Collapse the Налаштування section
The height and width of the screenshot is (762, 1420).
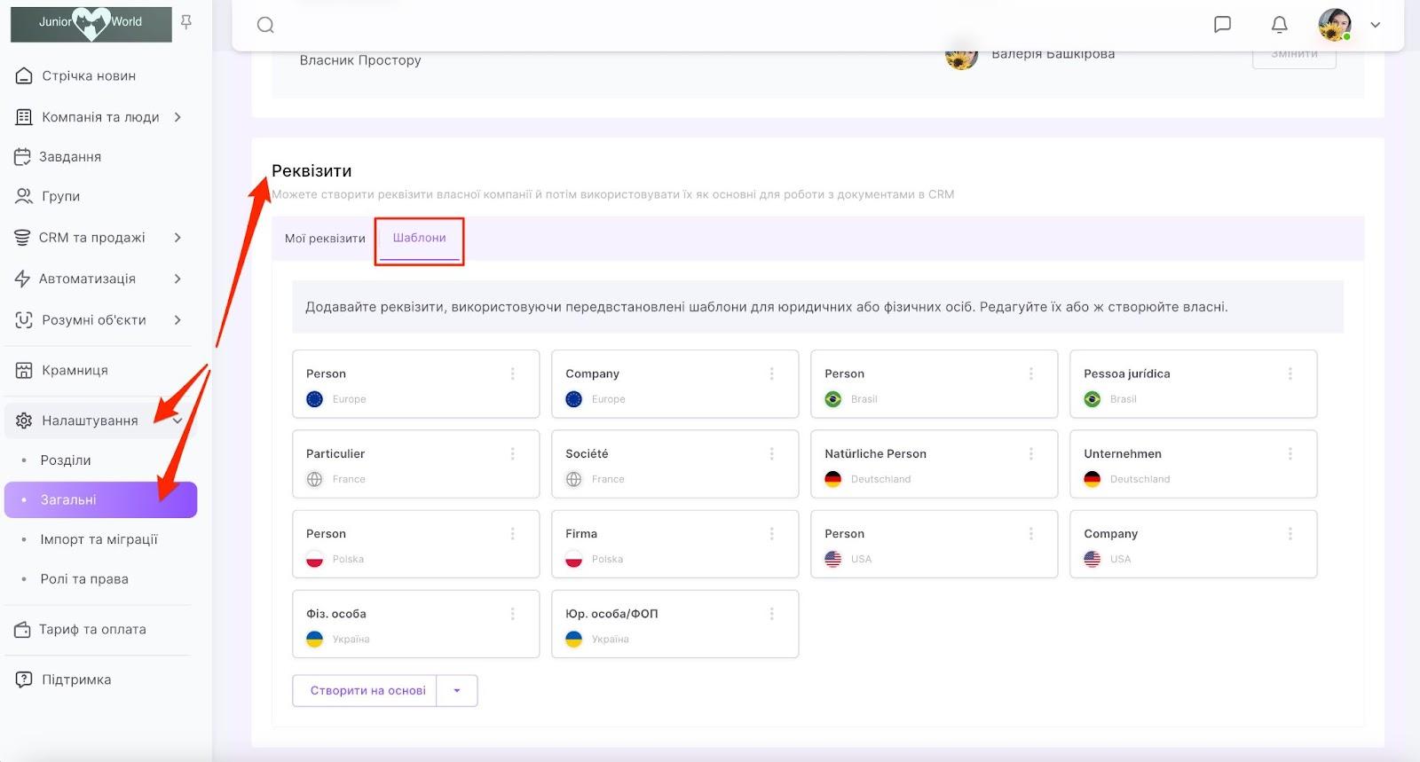coord(177,420)
